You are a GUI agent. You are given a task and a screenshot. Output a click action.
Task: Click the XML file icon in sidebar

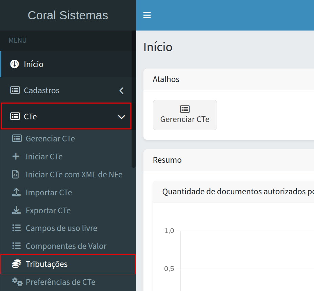[x=16, y=174]
